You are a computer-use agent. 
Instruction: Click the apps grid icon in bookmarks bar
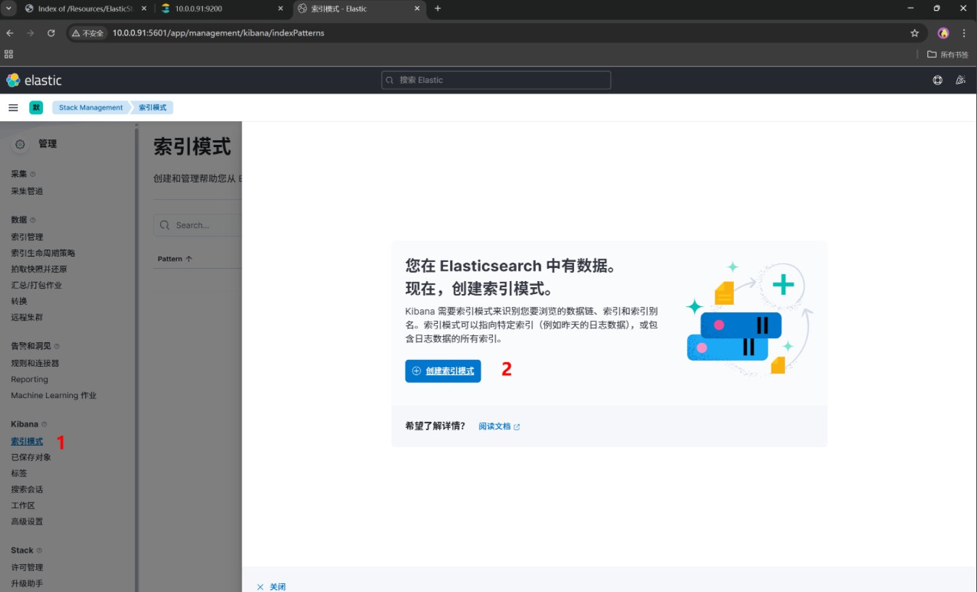(x=9, y=54)
